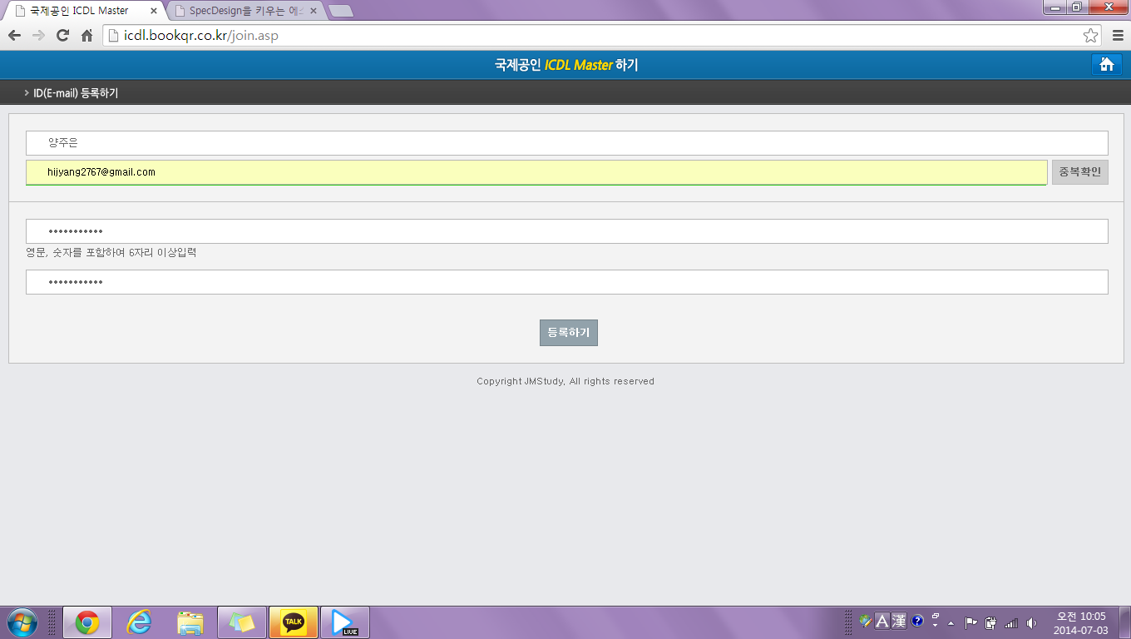
Task: Open the LIVE player taskbar icon
Action: pyautogui.click(x=345, y=622)
